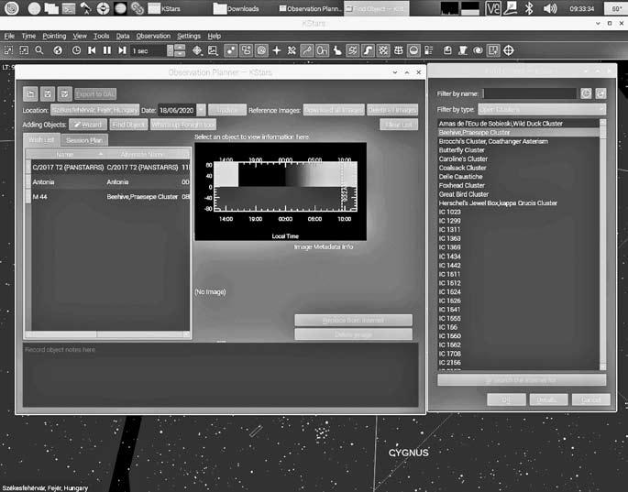The height and width of the screenshot is (492, 628).
Task: Launch the terminal from the taskbar
Action: [x=69, y=8]
